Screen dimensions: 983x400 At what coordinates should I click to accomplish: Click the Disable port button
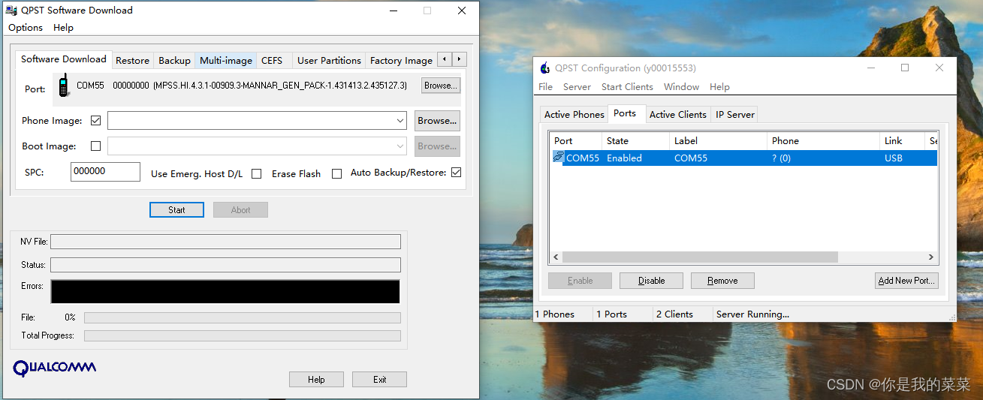click(651, 281)
